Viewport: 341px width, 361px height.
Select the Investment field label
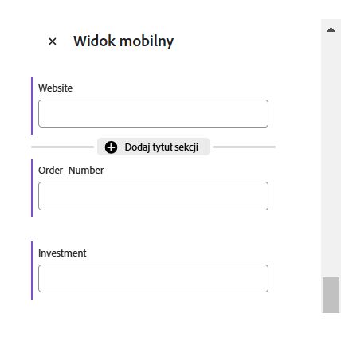[62, 253]
